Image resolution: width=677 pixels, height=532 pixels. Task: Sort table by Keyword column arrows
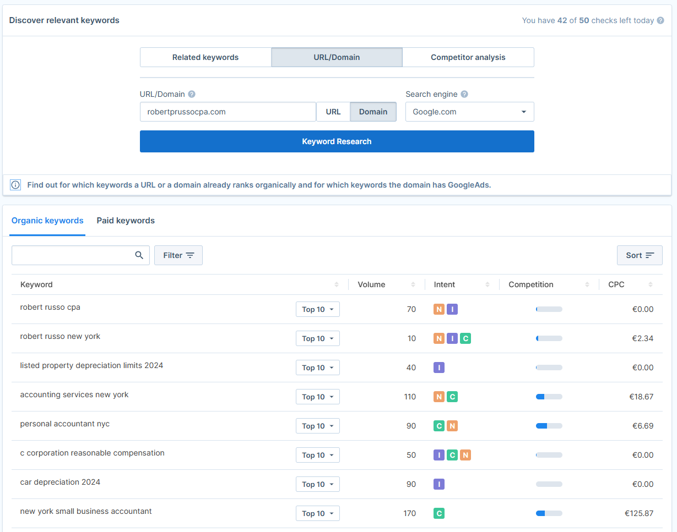337,284
